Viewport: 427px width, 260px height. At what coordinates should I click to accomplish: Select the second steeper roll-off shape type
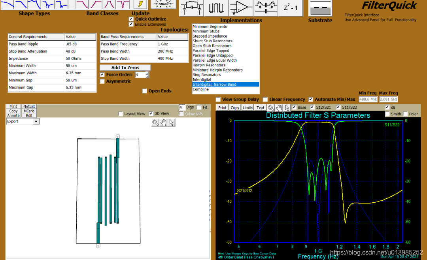point(21,4)
